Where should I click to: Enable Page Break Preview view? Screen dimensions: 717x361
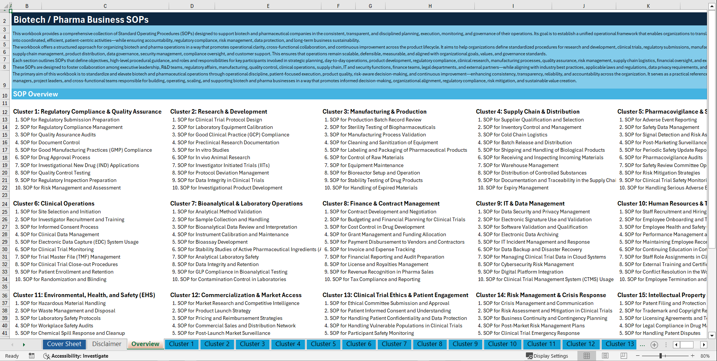[x=624, y=355]
